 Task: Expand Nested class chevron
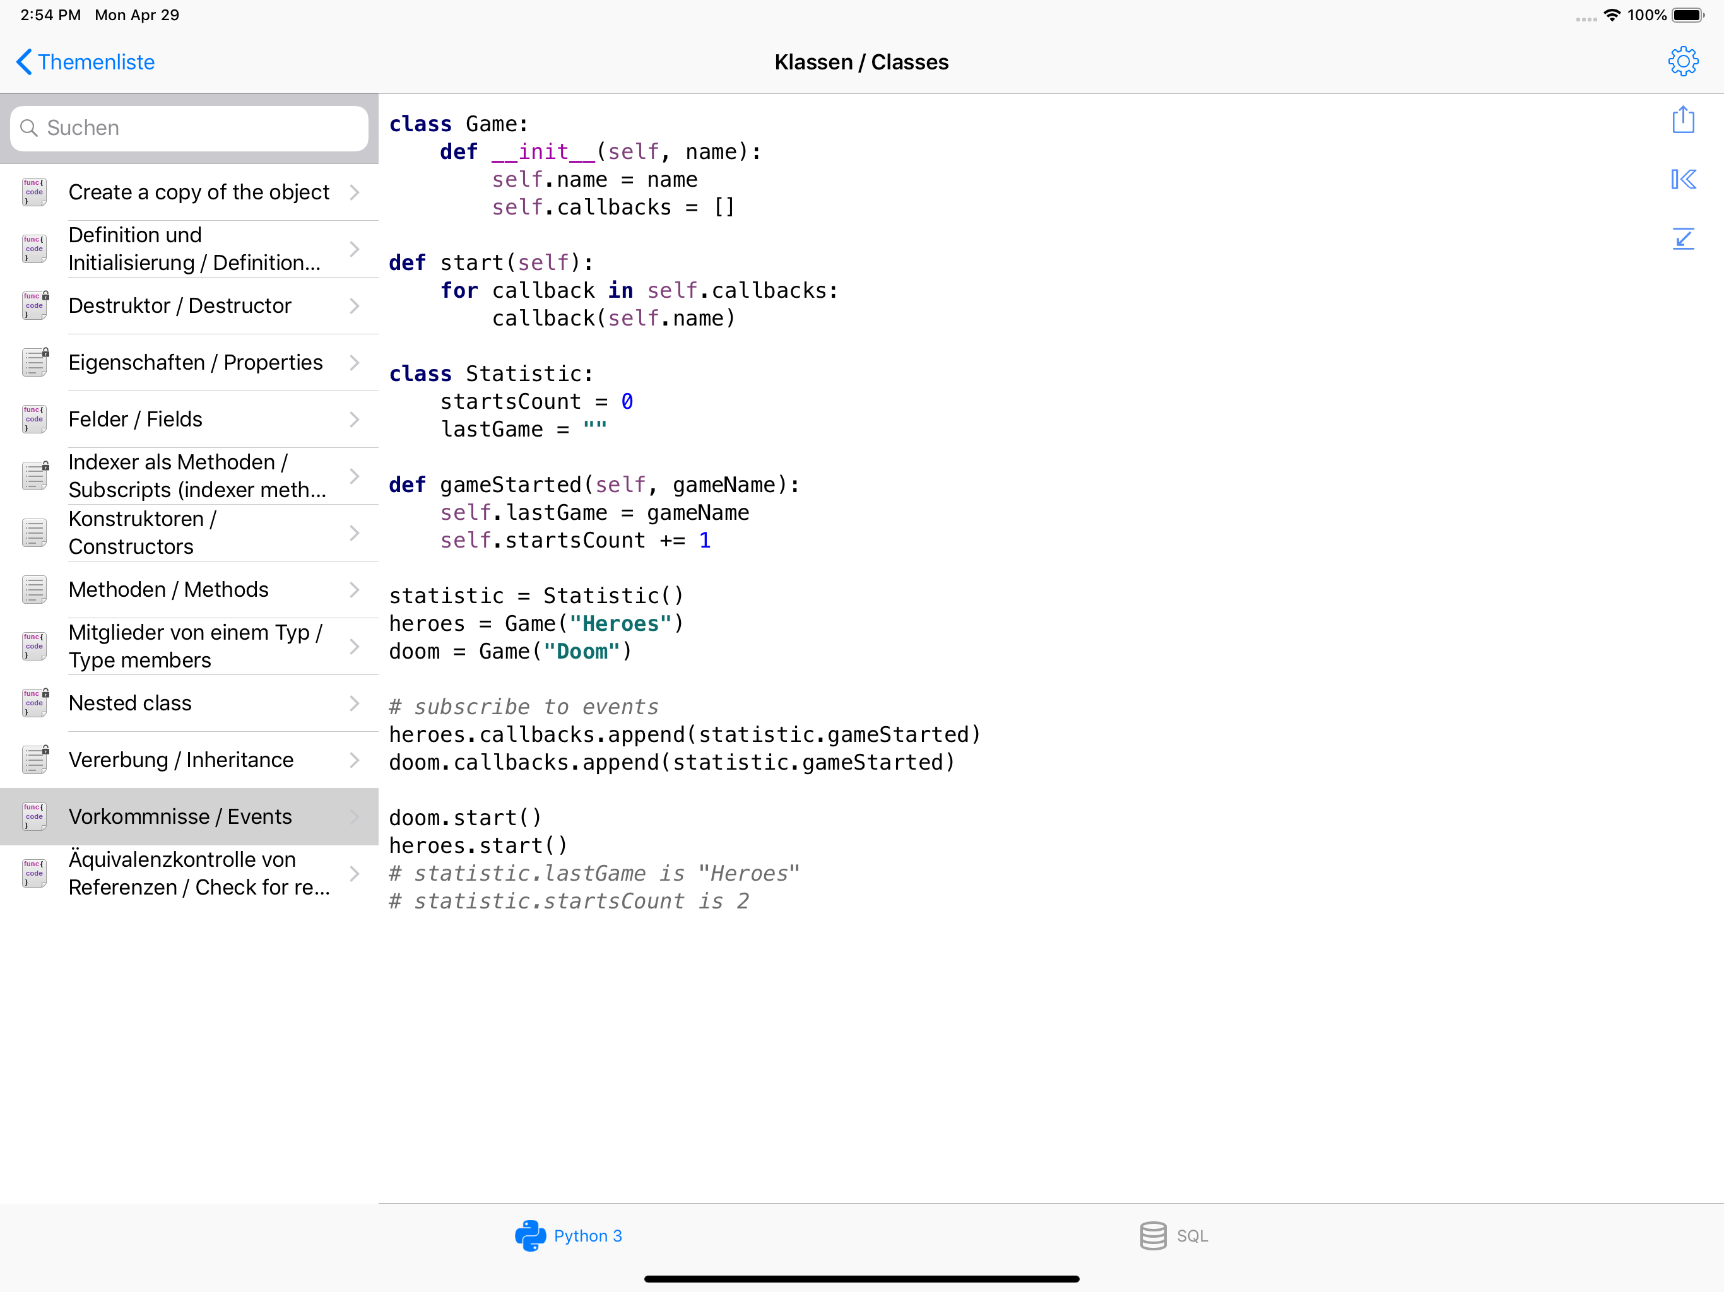[355, 703]
